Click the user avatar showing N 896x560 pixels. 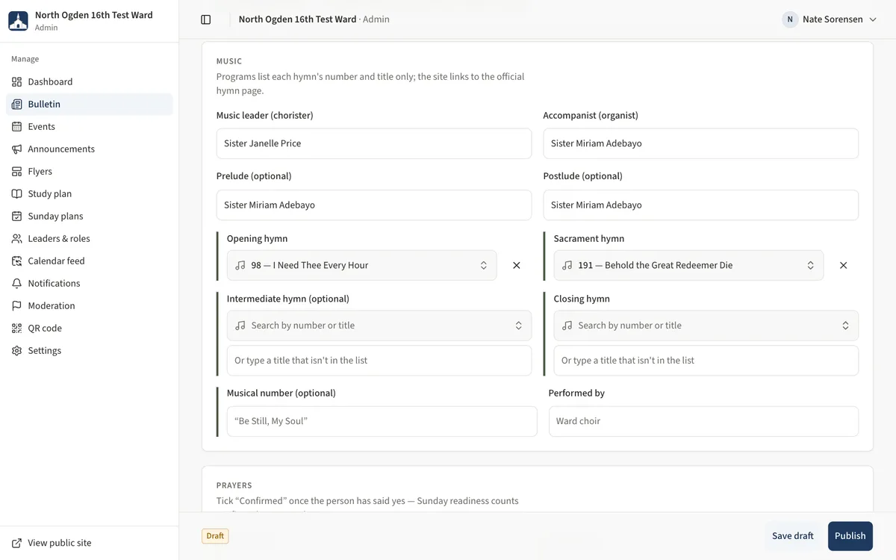point(790,19)
